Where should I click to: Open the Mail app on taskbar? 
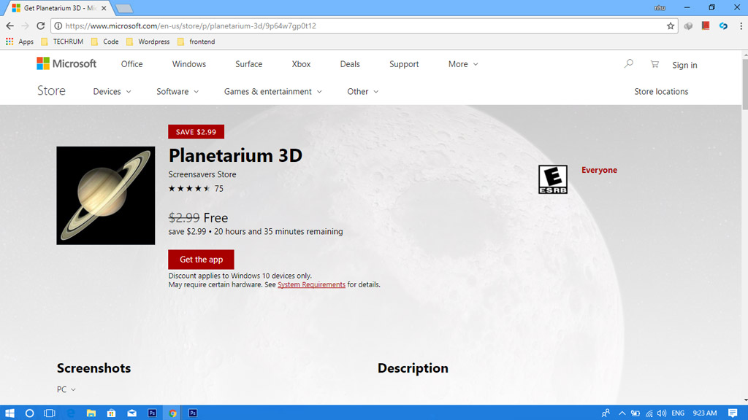(131, 413)
